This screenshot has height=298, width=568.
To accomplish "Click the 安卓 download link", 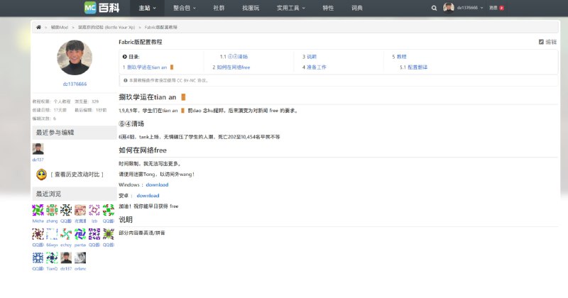I will click(148, 196).
